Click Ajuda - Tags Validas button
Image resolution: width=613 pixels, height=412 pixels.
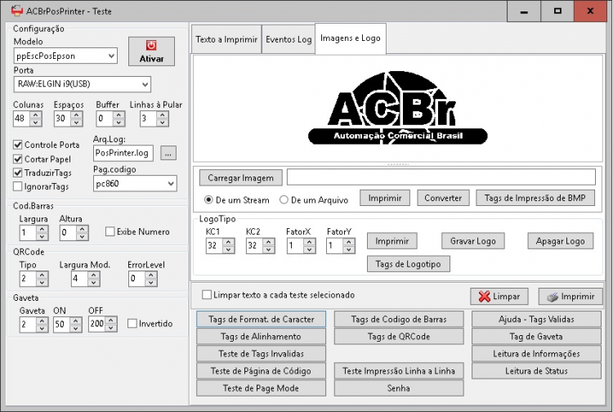[536, 320]
